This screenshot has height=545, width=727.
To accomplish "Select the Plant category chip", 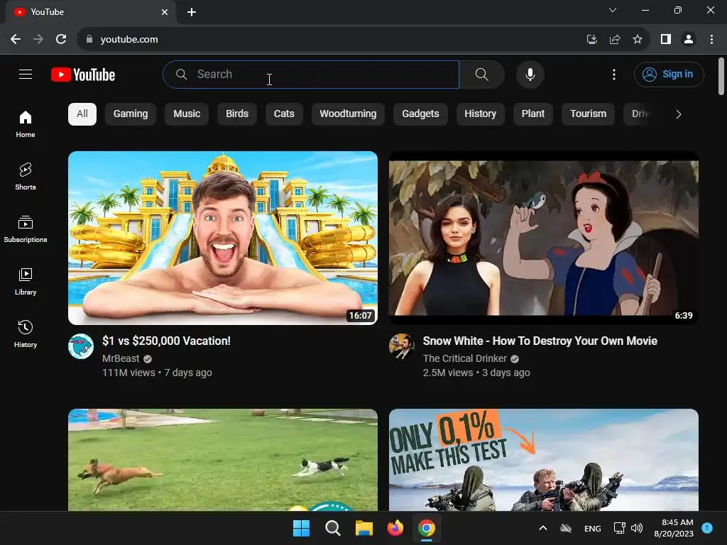I will coord(533,114).
